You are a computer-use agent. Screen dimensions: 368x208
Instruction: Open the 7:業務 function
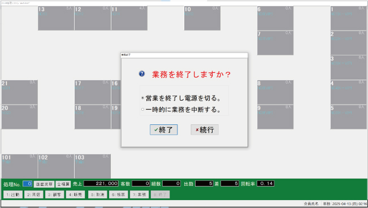(x=140, y=194)
